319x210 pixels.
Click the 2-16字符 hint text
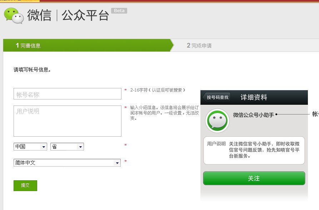(x=158, y=90)
